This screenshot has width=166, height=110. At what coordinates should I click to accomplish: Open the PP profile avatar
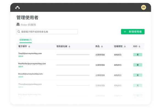tap(143, 7)
